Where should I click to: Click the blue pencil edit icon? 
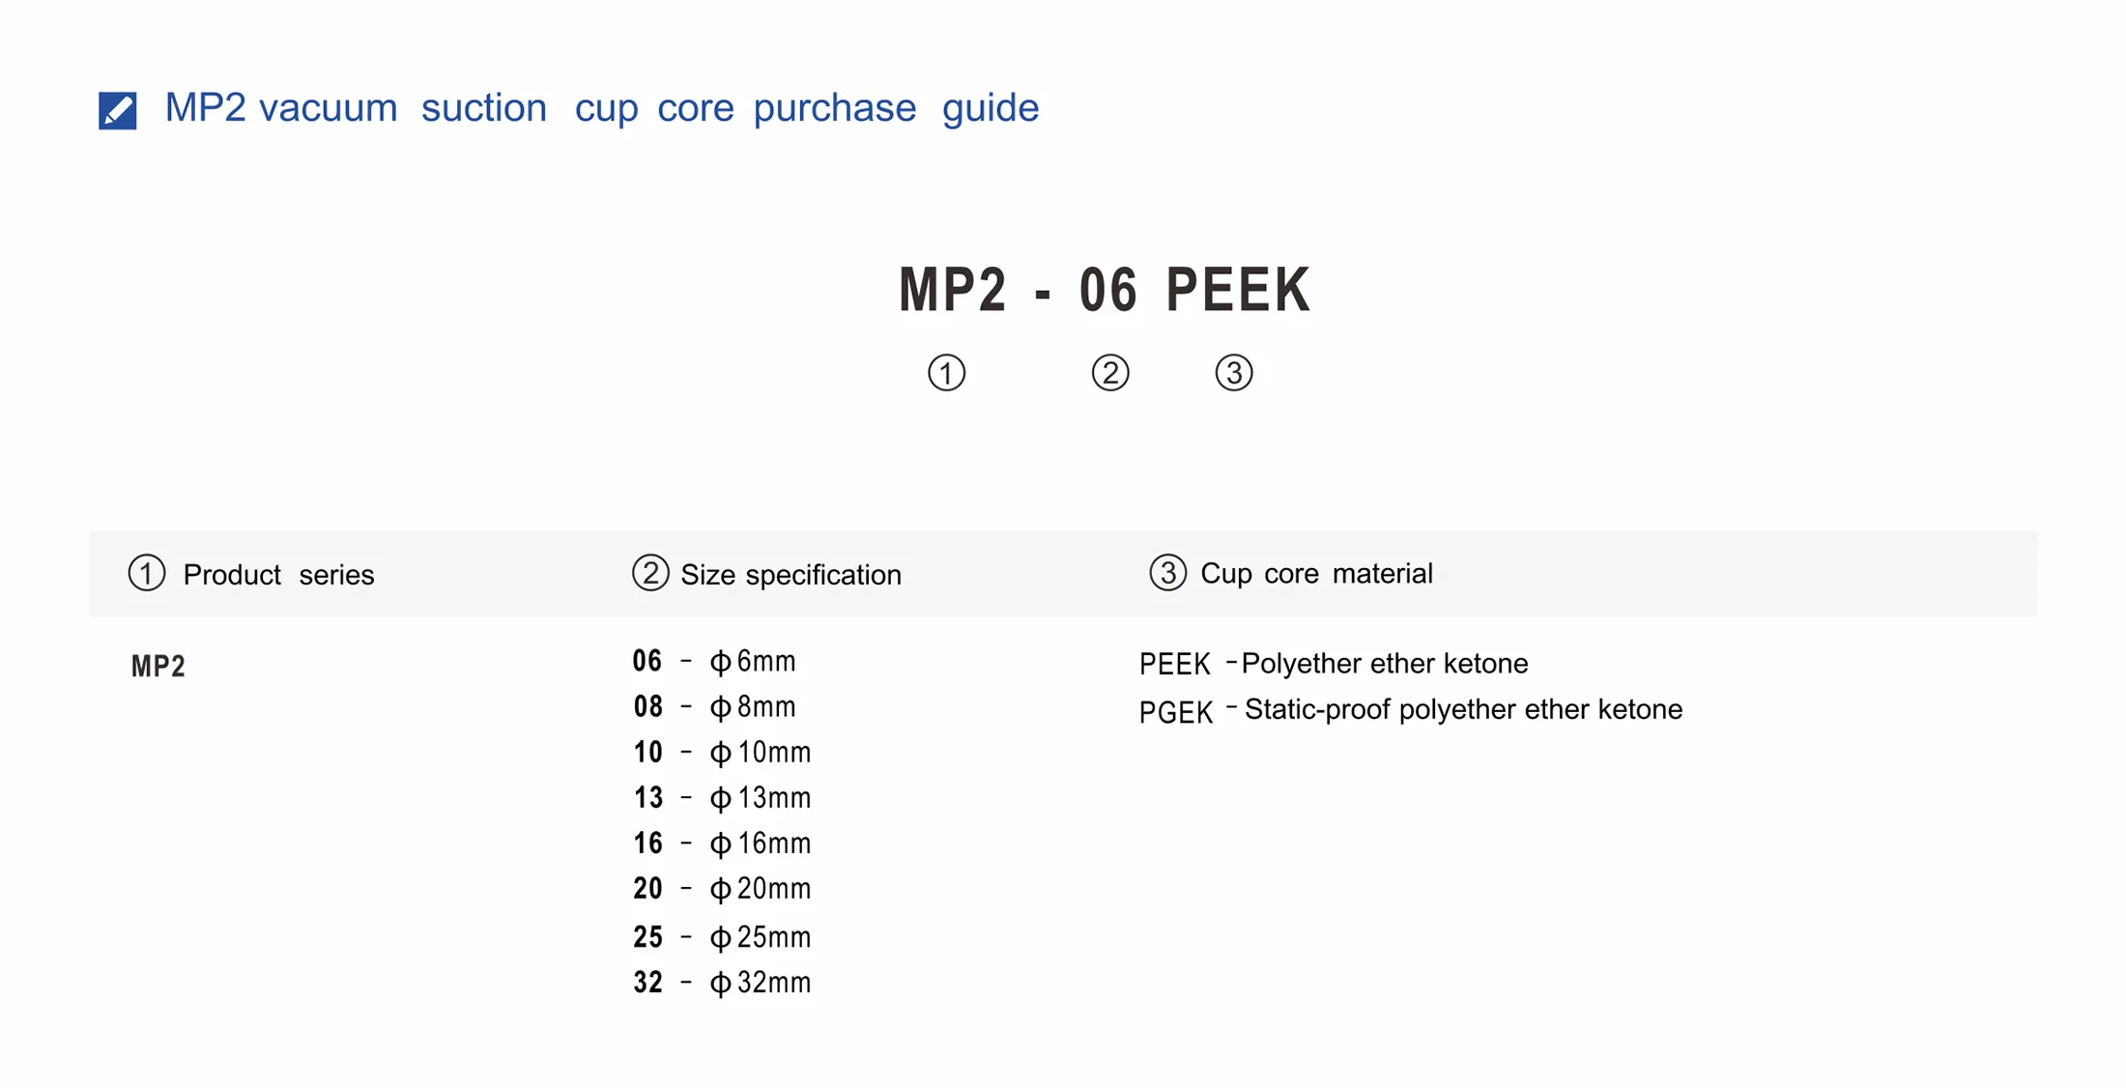pos(117,110)
